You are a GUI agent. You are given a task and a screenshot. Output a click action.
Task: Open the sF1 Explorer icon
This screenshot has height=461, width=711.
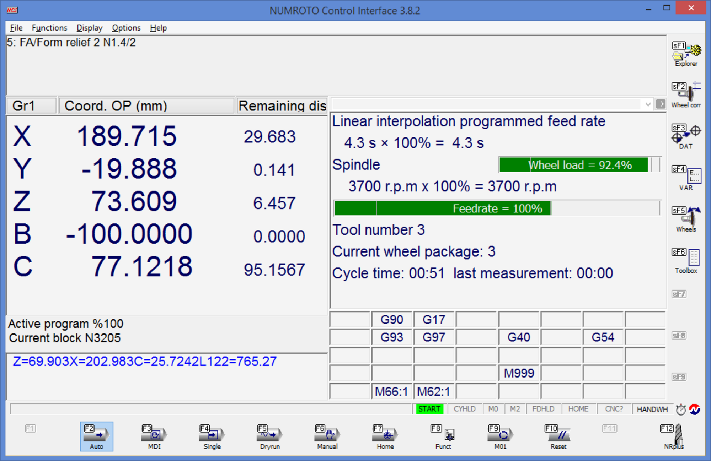[686, 54]
